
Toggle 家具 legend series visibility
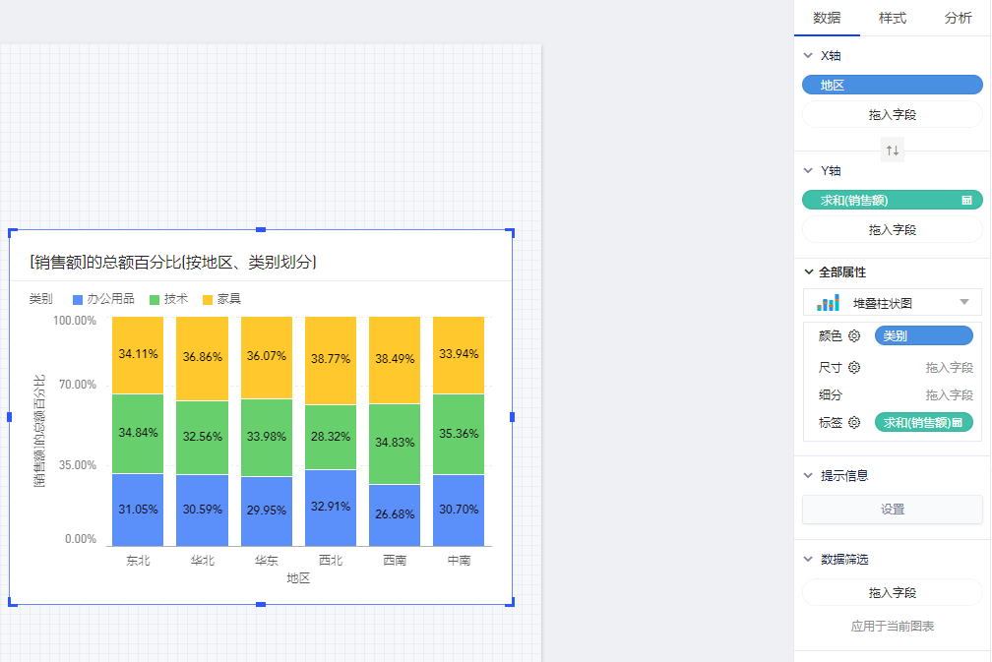(x=221, y=299)
